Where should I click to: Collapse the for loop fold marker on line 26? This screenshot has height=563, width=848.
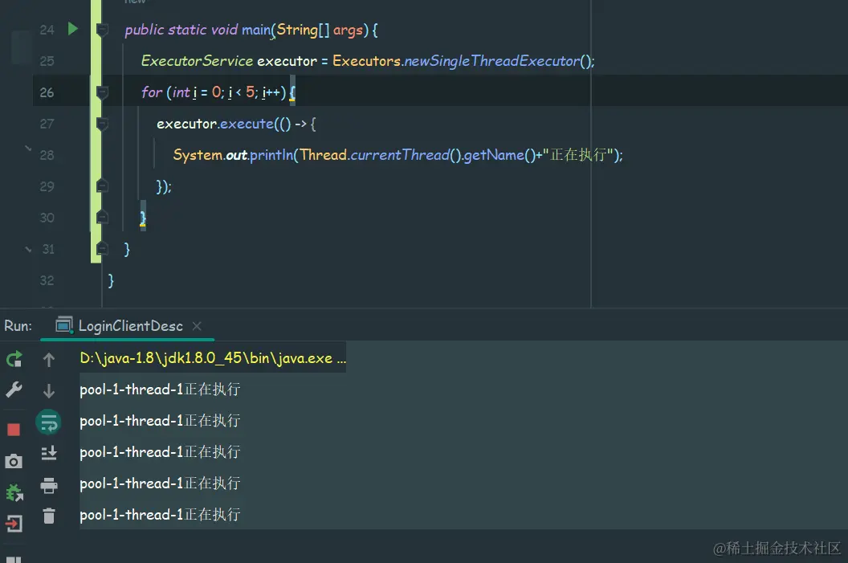tap(102, 92)
